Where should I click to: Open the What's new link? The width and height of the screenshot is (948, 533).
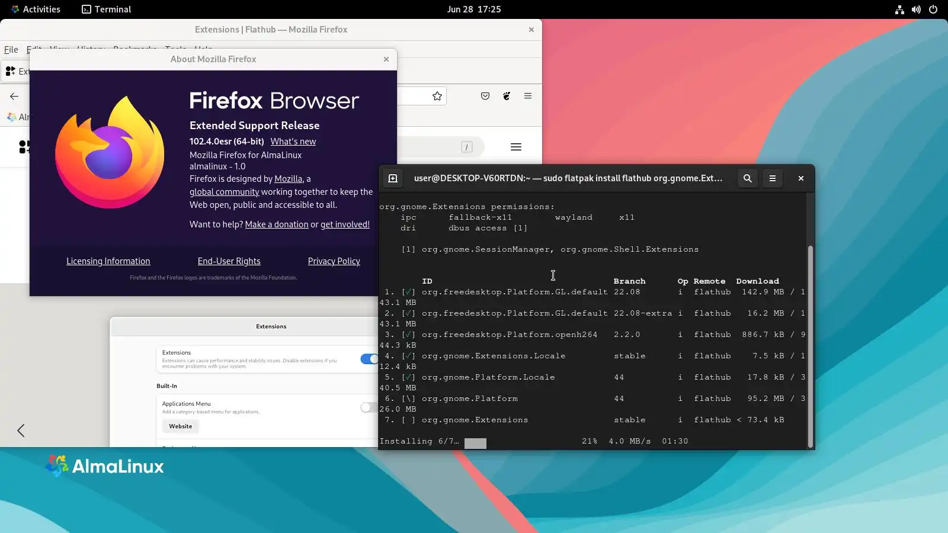point(293,142)
